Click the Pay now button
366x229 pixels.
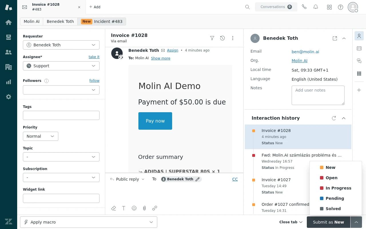pyautogui.click(x=155, y=121)
